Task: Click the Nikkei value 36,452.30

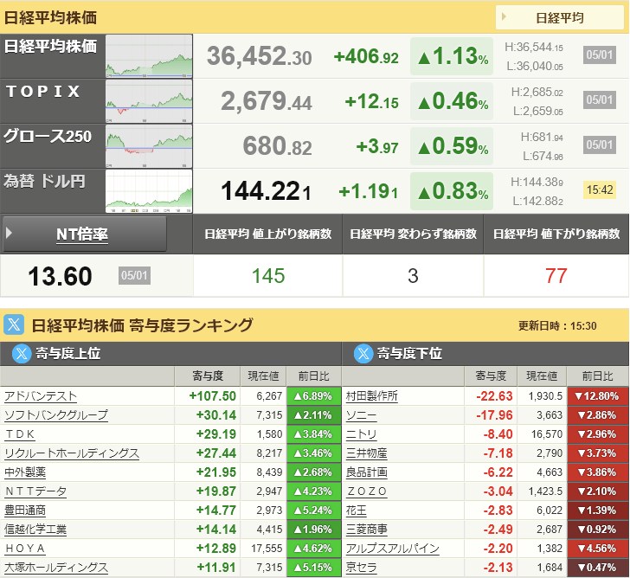Action: coord(259,56)
